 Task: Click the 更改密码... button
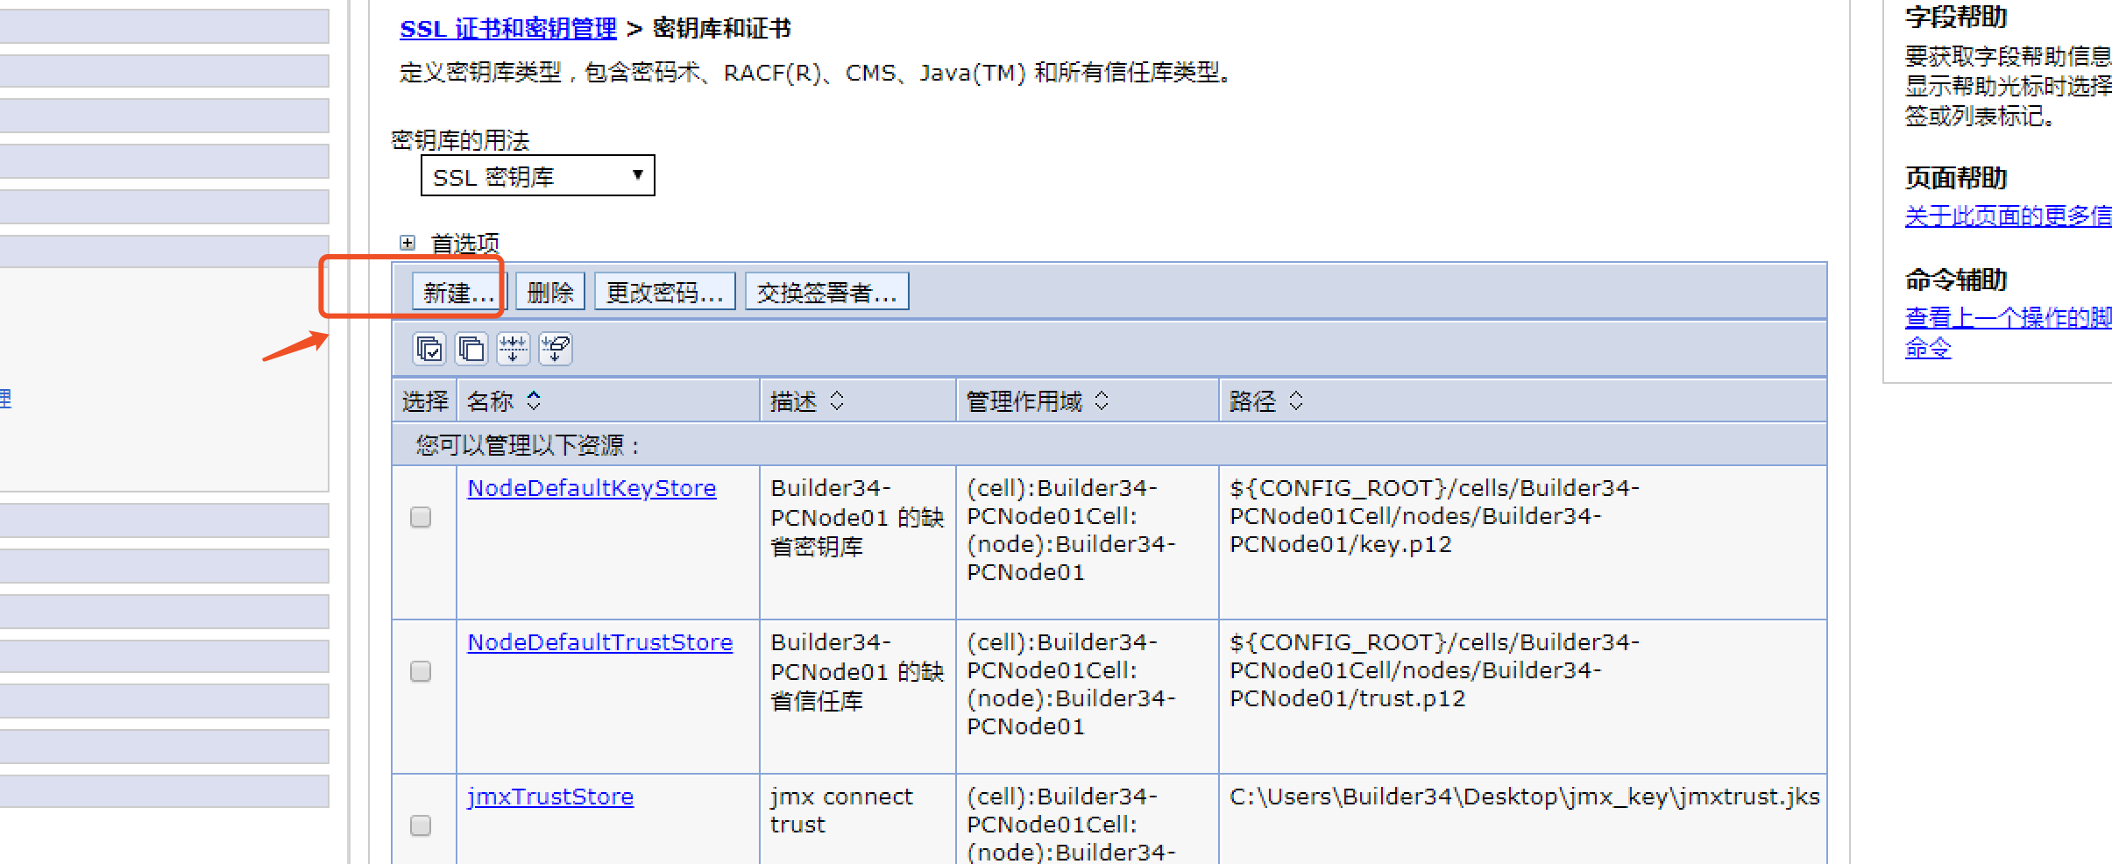tap(665, 292)
